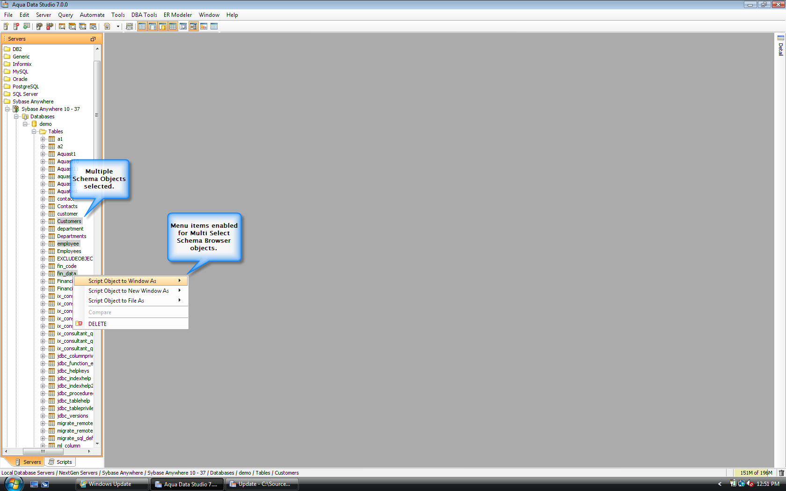Open the DBA Tools menu
Image resolution: width=786 pixels, height=491 pixels.
click(x=144, y=15)
